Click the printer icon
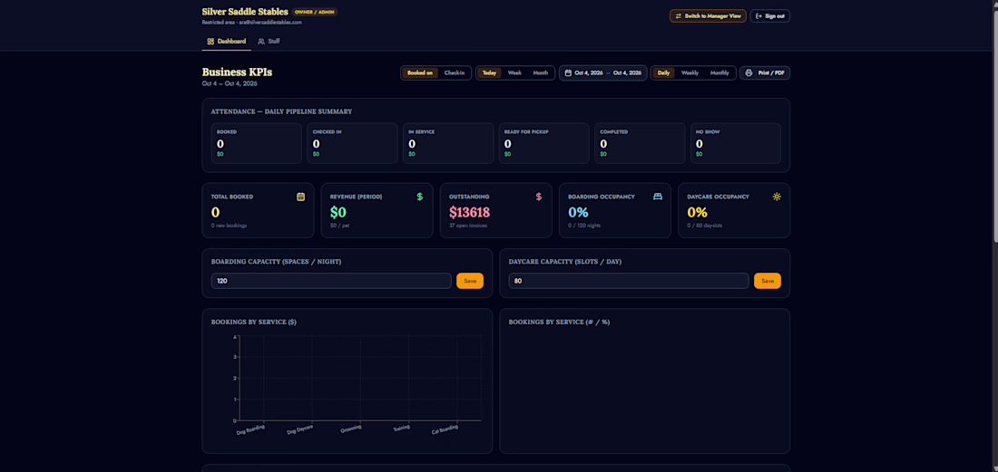This screenshot has width=998, height=472. click(749, 73)
